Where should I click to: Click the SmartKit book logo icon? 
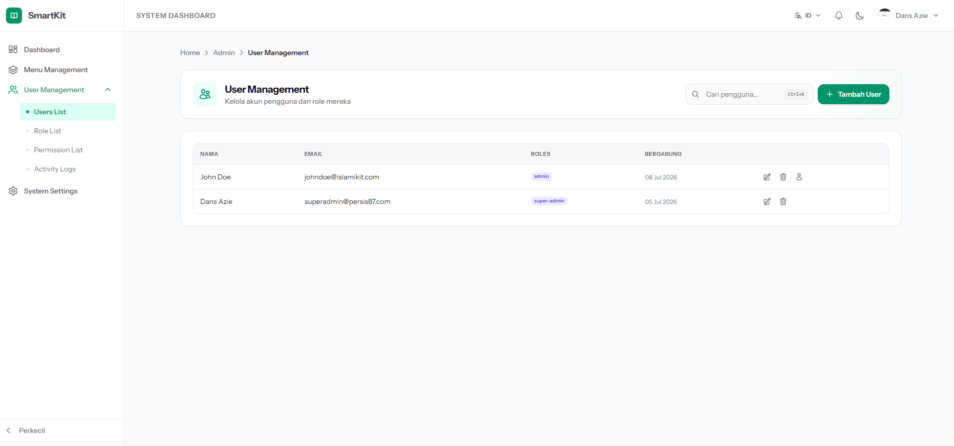14,16
